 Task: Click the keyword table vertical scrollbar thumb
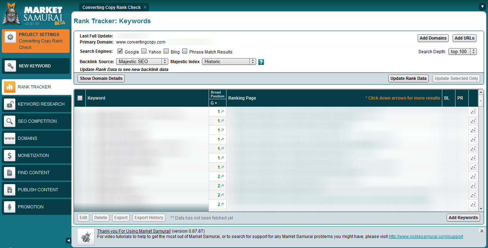(481, 101)
